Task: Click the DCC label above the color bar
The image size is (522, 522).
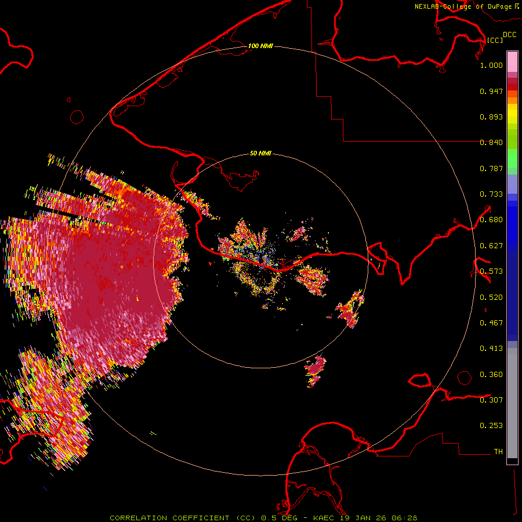Action: 509,35
